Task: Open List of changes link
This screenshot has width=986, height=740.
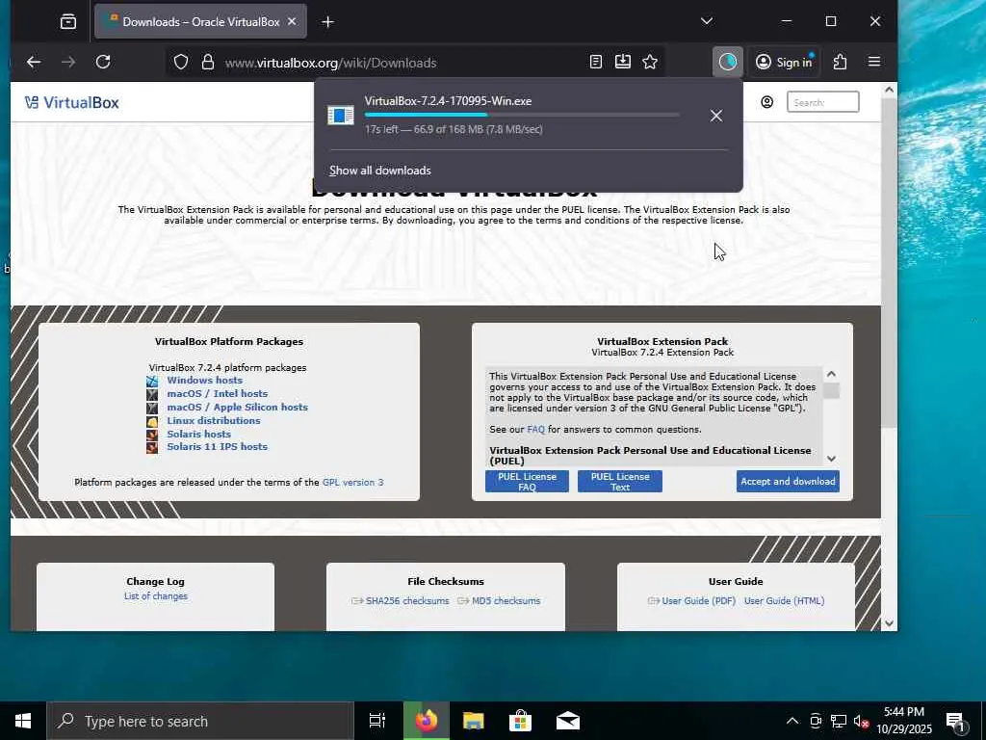Action: tap(155, 595)
